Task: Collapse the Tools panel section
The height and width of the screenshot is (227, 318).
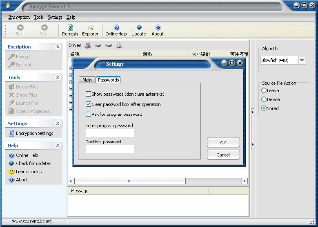Action: click(x=58, y=77)
